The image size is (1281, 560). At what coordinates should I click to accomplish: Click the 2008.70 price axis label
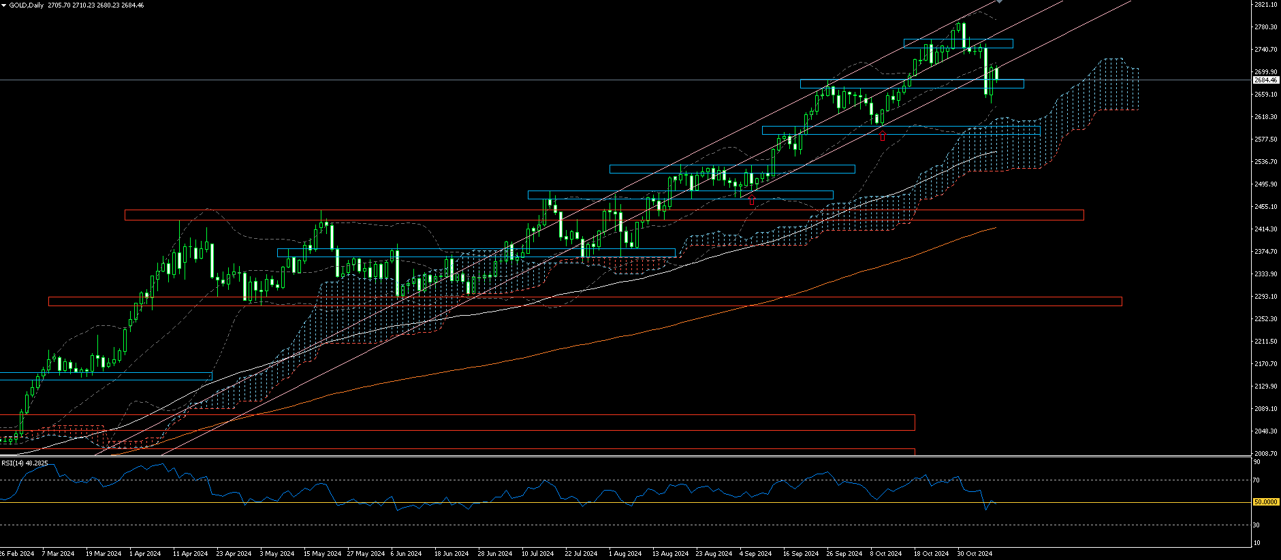1265,454
